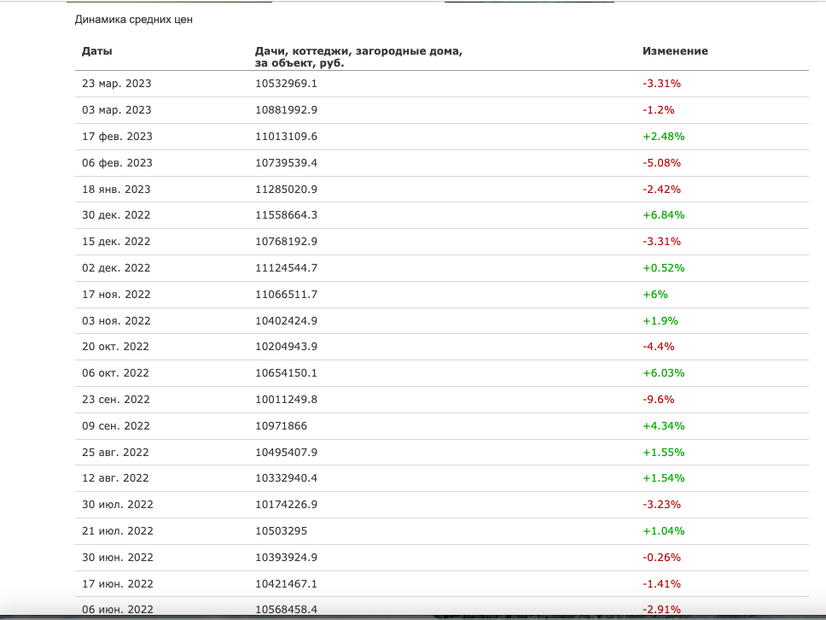Click the 'Изменение' column header
Screen dimensions: 826x620
[x=675, y=51]
